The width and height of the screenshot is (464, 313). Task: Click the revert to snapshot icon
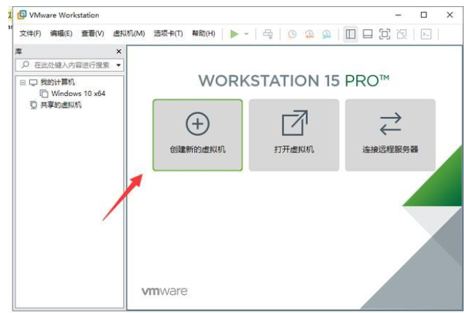pyautogui.click(x=309, y=34)
